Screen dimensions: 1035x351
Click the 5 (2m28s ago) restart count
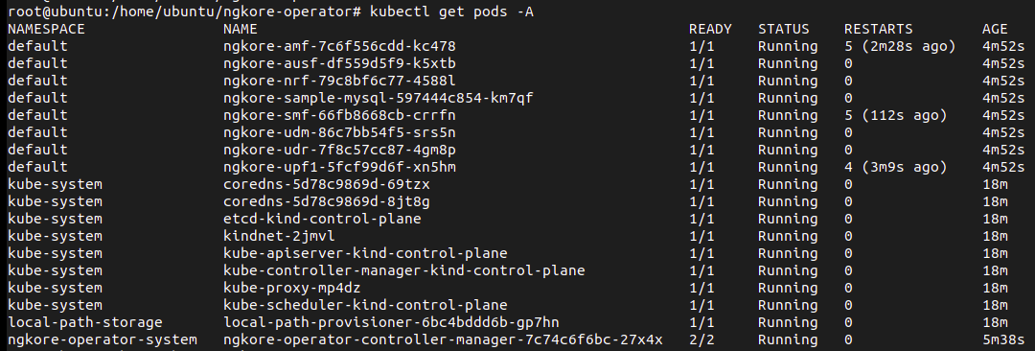[900, 46]
